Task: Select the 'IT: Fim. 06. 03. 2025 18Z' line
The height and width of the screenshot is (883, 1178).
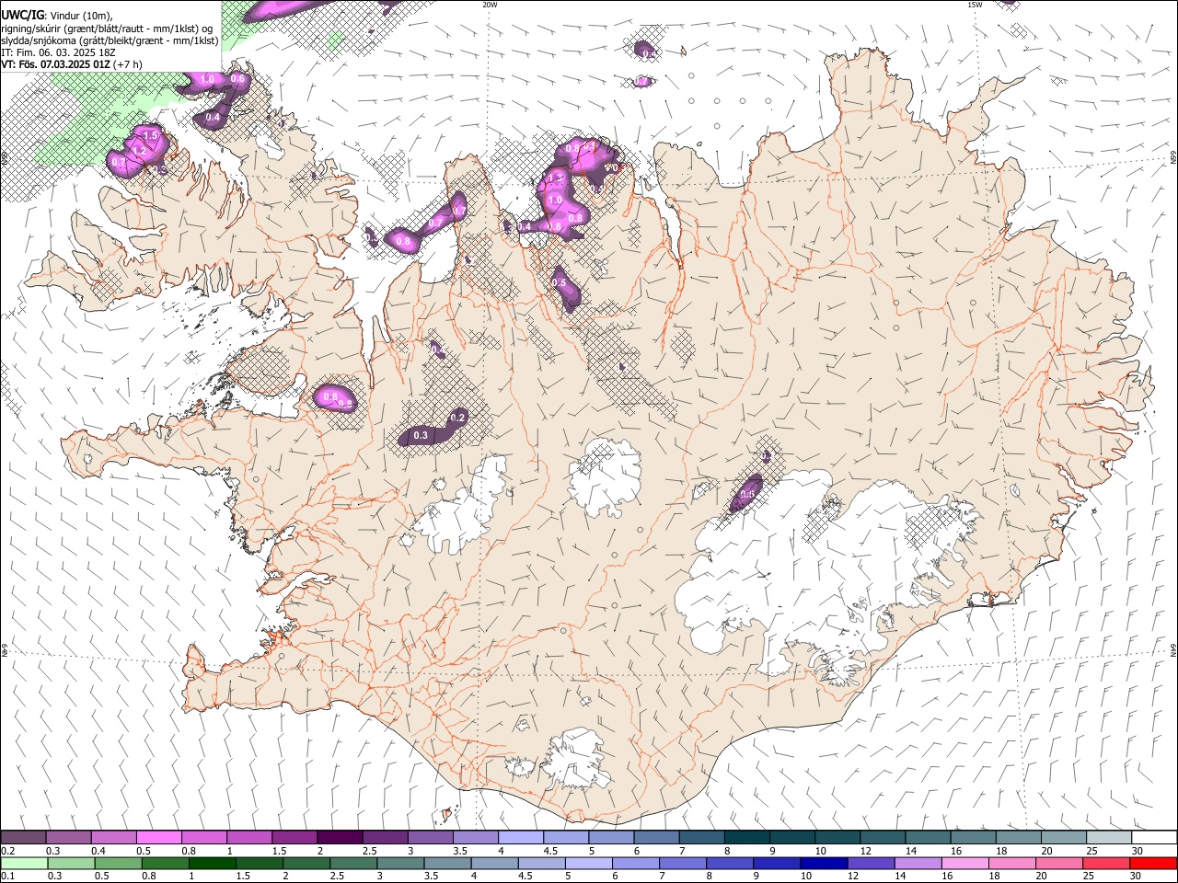Action: (x=58, y=52)
